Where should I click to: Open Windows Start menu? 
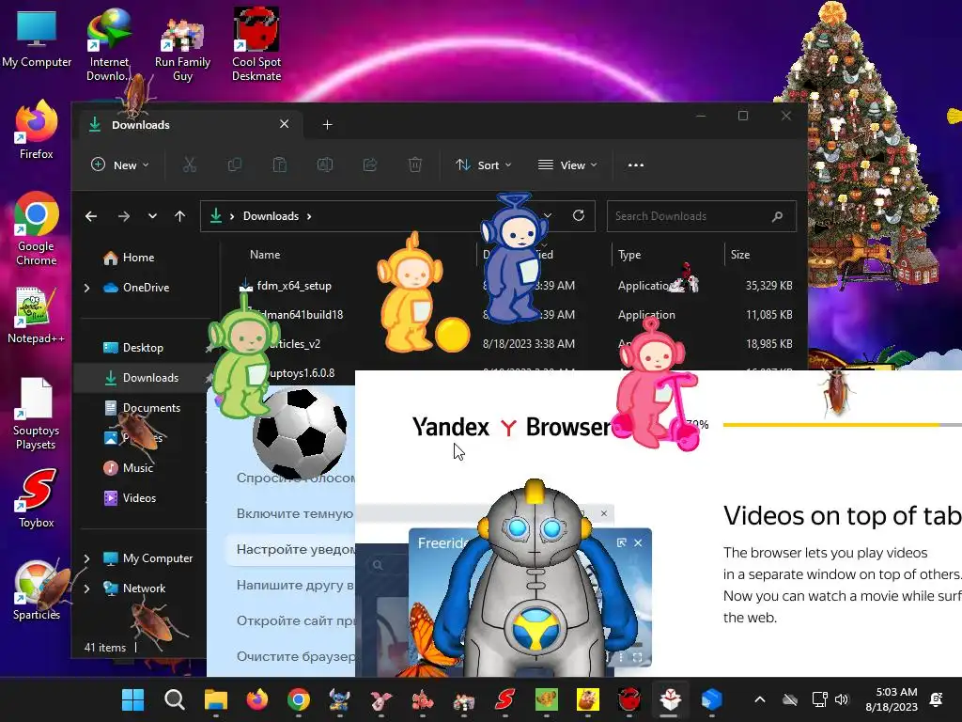pos(132,699)
